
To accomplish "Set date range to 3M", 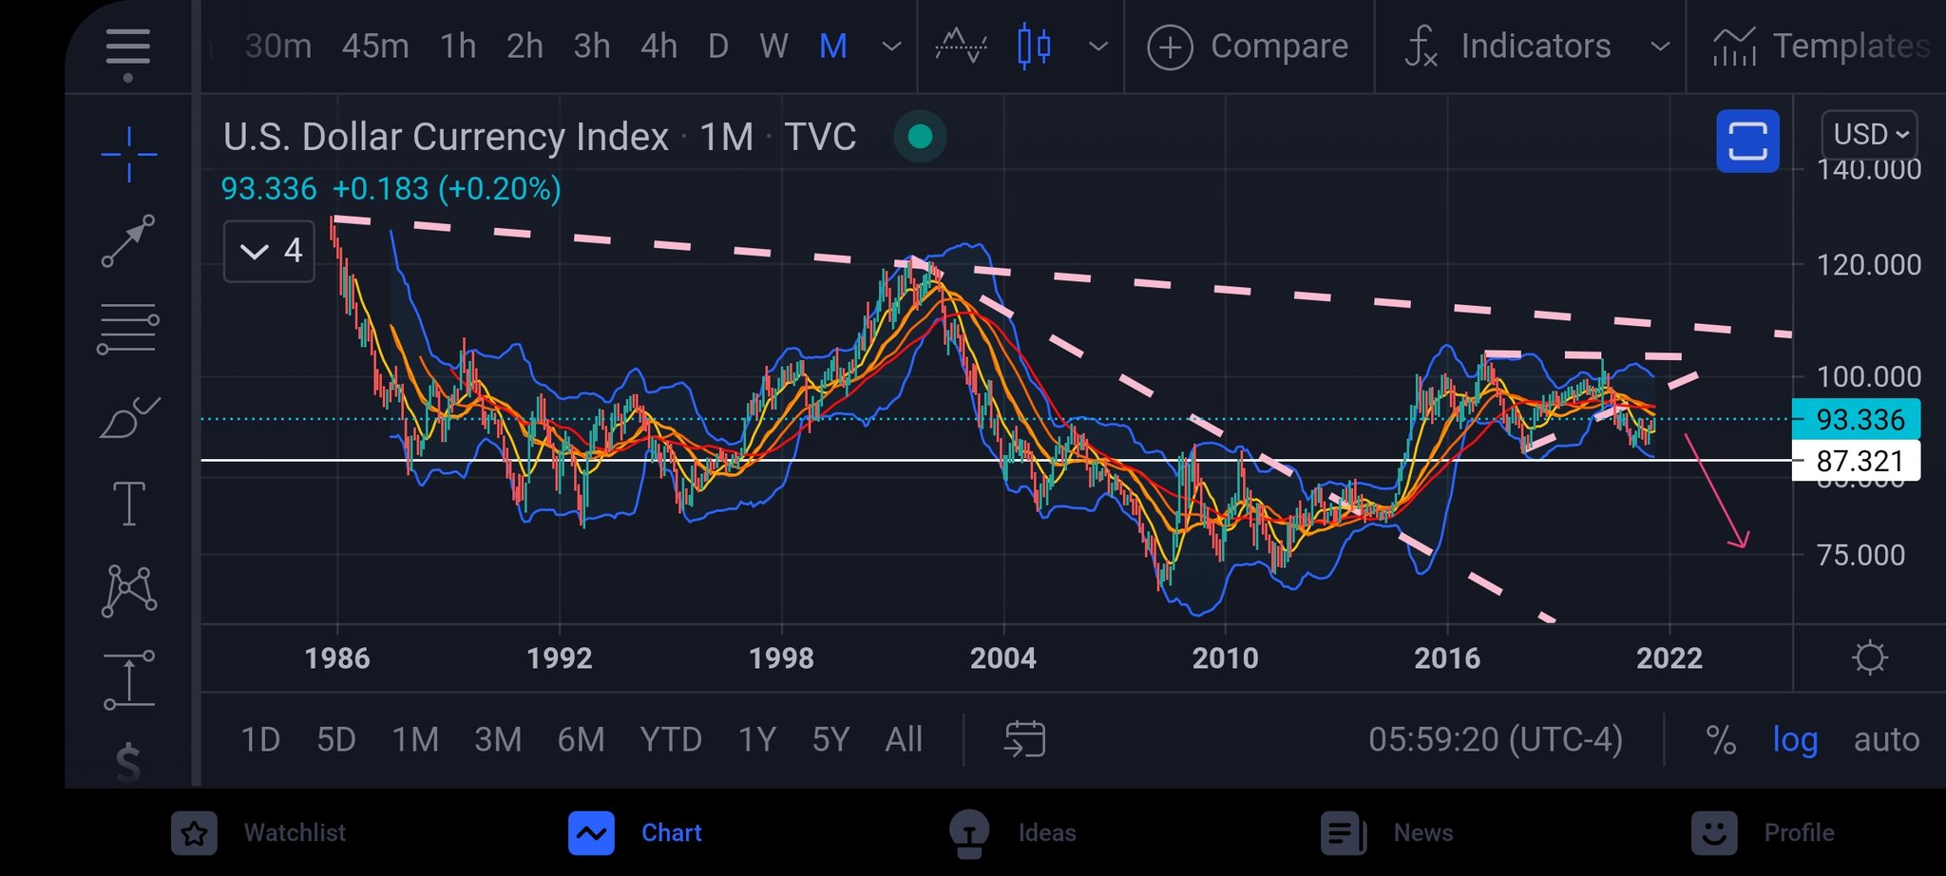I will click(498, 739).
